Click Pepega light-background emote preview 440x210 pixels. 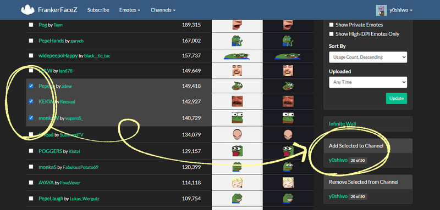(x=237, y=86)
